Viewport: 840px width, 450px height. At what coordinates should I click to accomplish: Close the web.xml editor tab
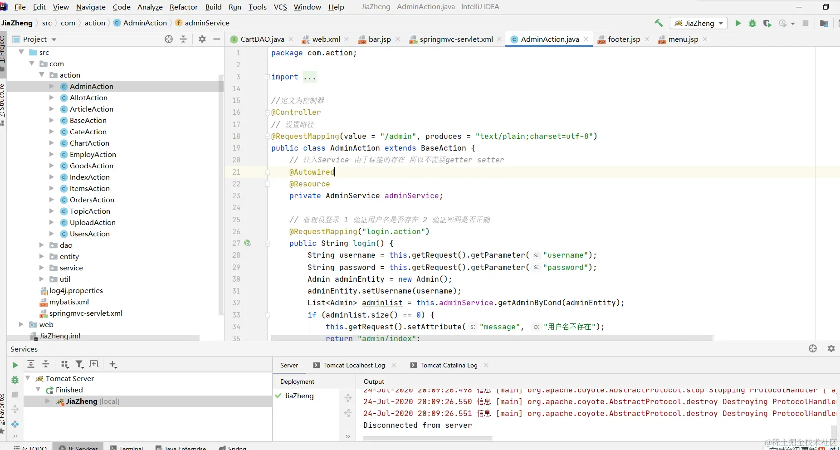click(347, 39)
